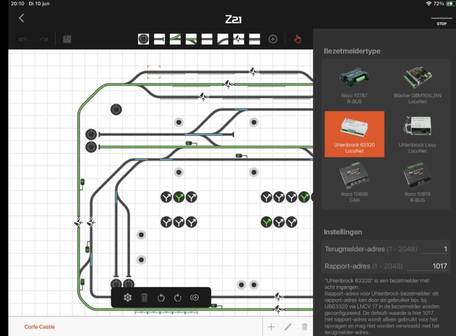Delete the layout page with the bottom-bar trash
The width and height of the screenshot is (456, 336).
(305, 327)
